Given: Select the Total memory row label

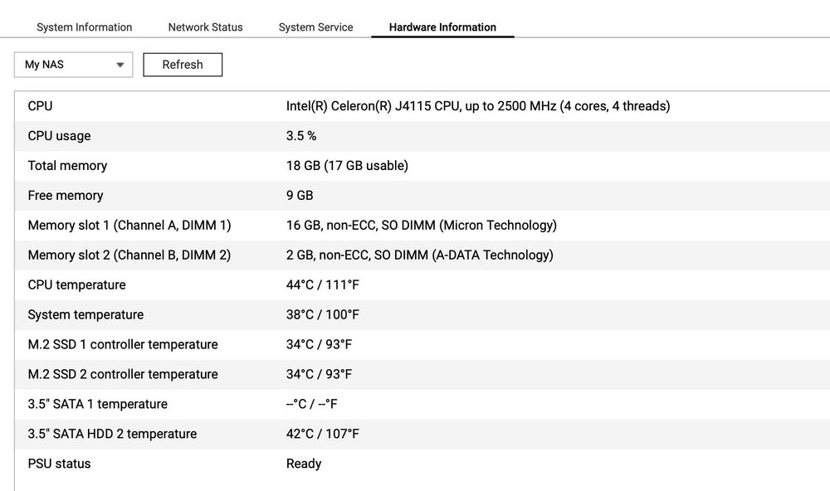Looking at the screenshot, I should (x=67, y=166).
